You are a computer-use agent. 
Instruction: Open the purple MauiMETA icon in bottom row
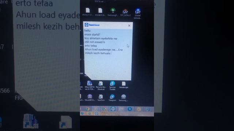click(x=90, y=98)
